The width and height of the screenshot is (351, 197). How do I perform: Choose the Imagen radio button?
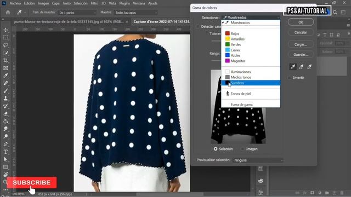[x=242, y=149]
